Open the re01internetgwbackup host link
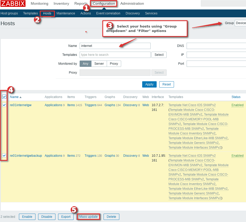This screenshot has width=246, height=222. point(26,156)
